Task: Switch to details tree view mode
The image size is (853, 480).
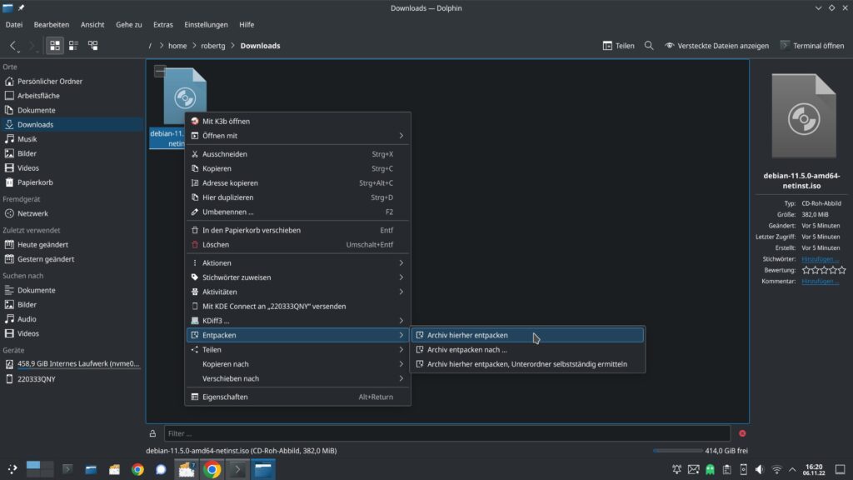Action: coord(93,46)
